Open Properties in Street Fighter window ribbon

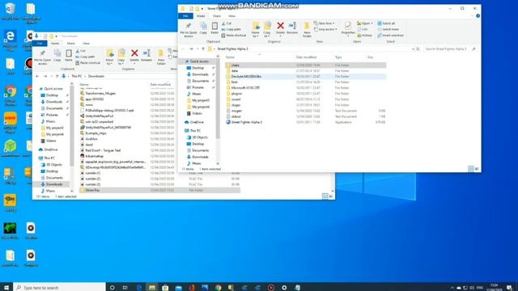(x=347, y=28)
